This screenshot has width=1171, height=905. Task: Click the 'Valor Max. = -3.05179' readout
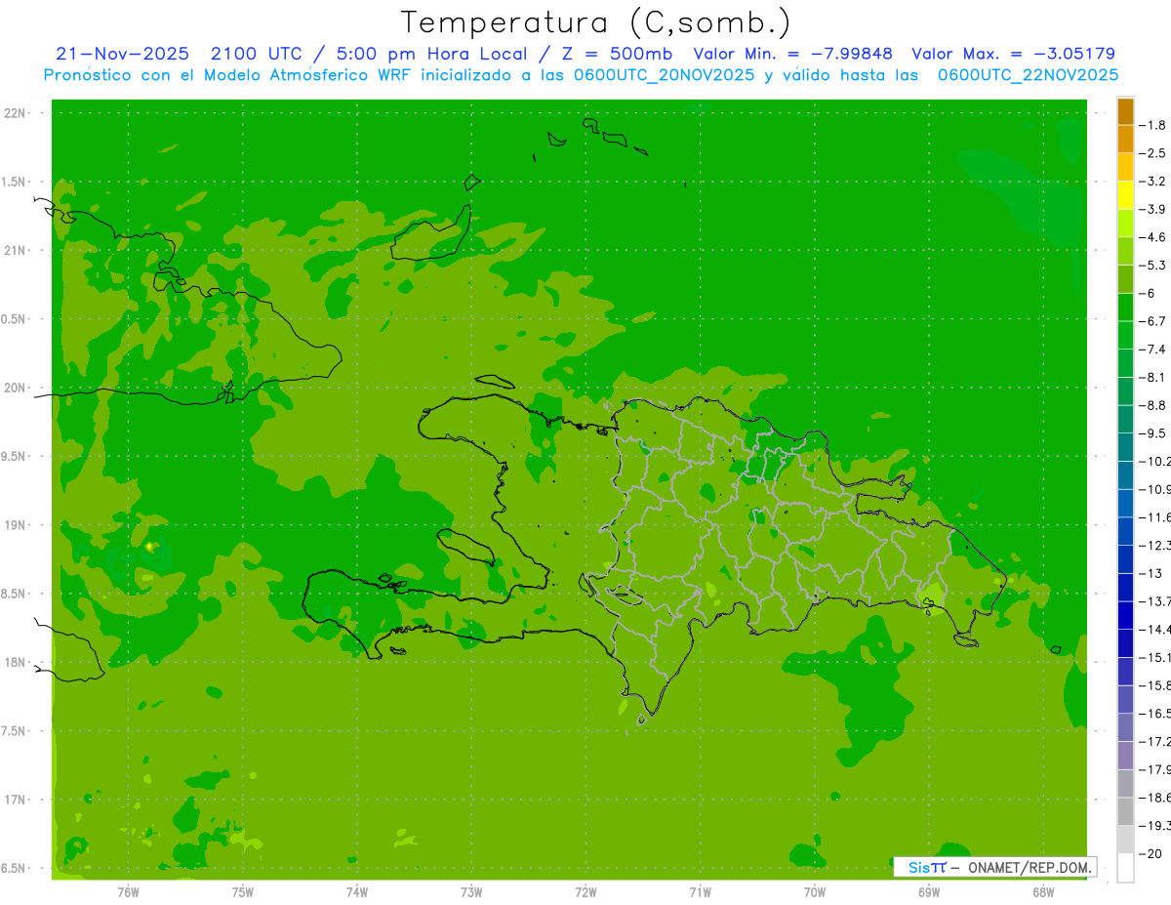coord(1013,55)
